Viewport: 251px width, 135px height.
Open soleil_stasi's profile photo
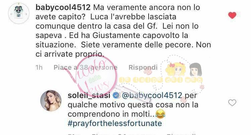pyautogui.click(x=51, y=100)
